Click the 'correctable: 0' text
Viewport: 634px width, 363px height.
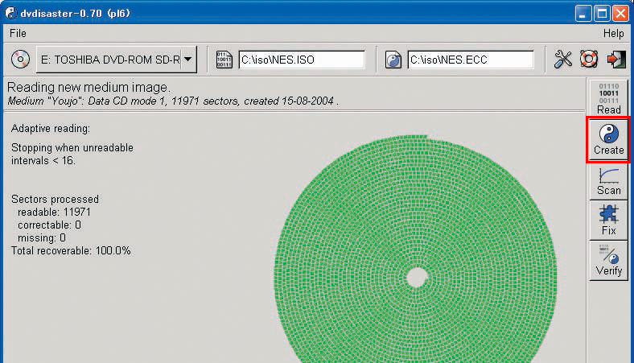coord(49,225)
